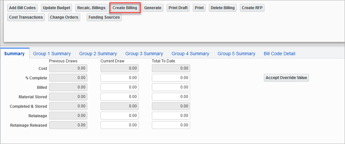
Task: Click the Material Stored row label
Action: tap(33, 97)
